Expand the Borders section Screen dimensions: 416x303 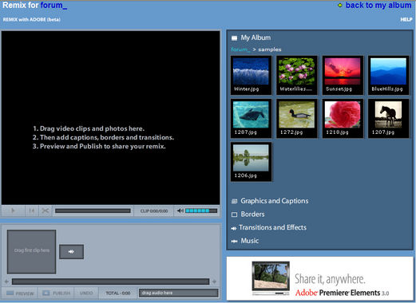pyautogui.click(x=252, y=214)
